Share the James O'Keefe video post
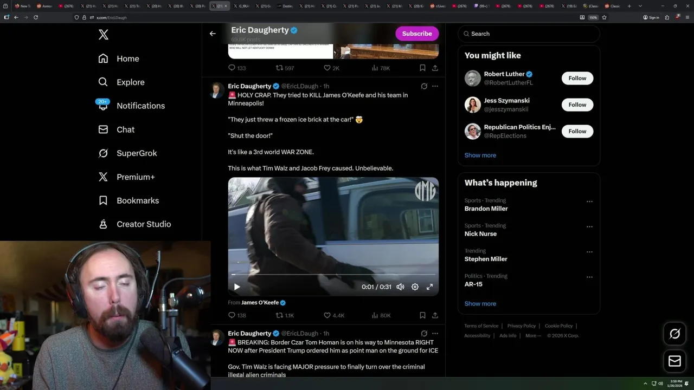The width and height of the screenshot is (694, 390). (x=435, y=315)
